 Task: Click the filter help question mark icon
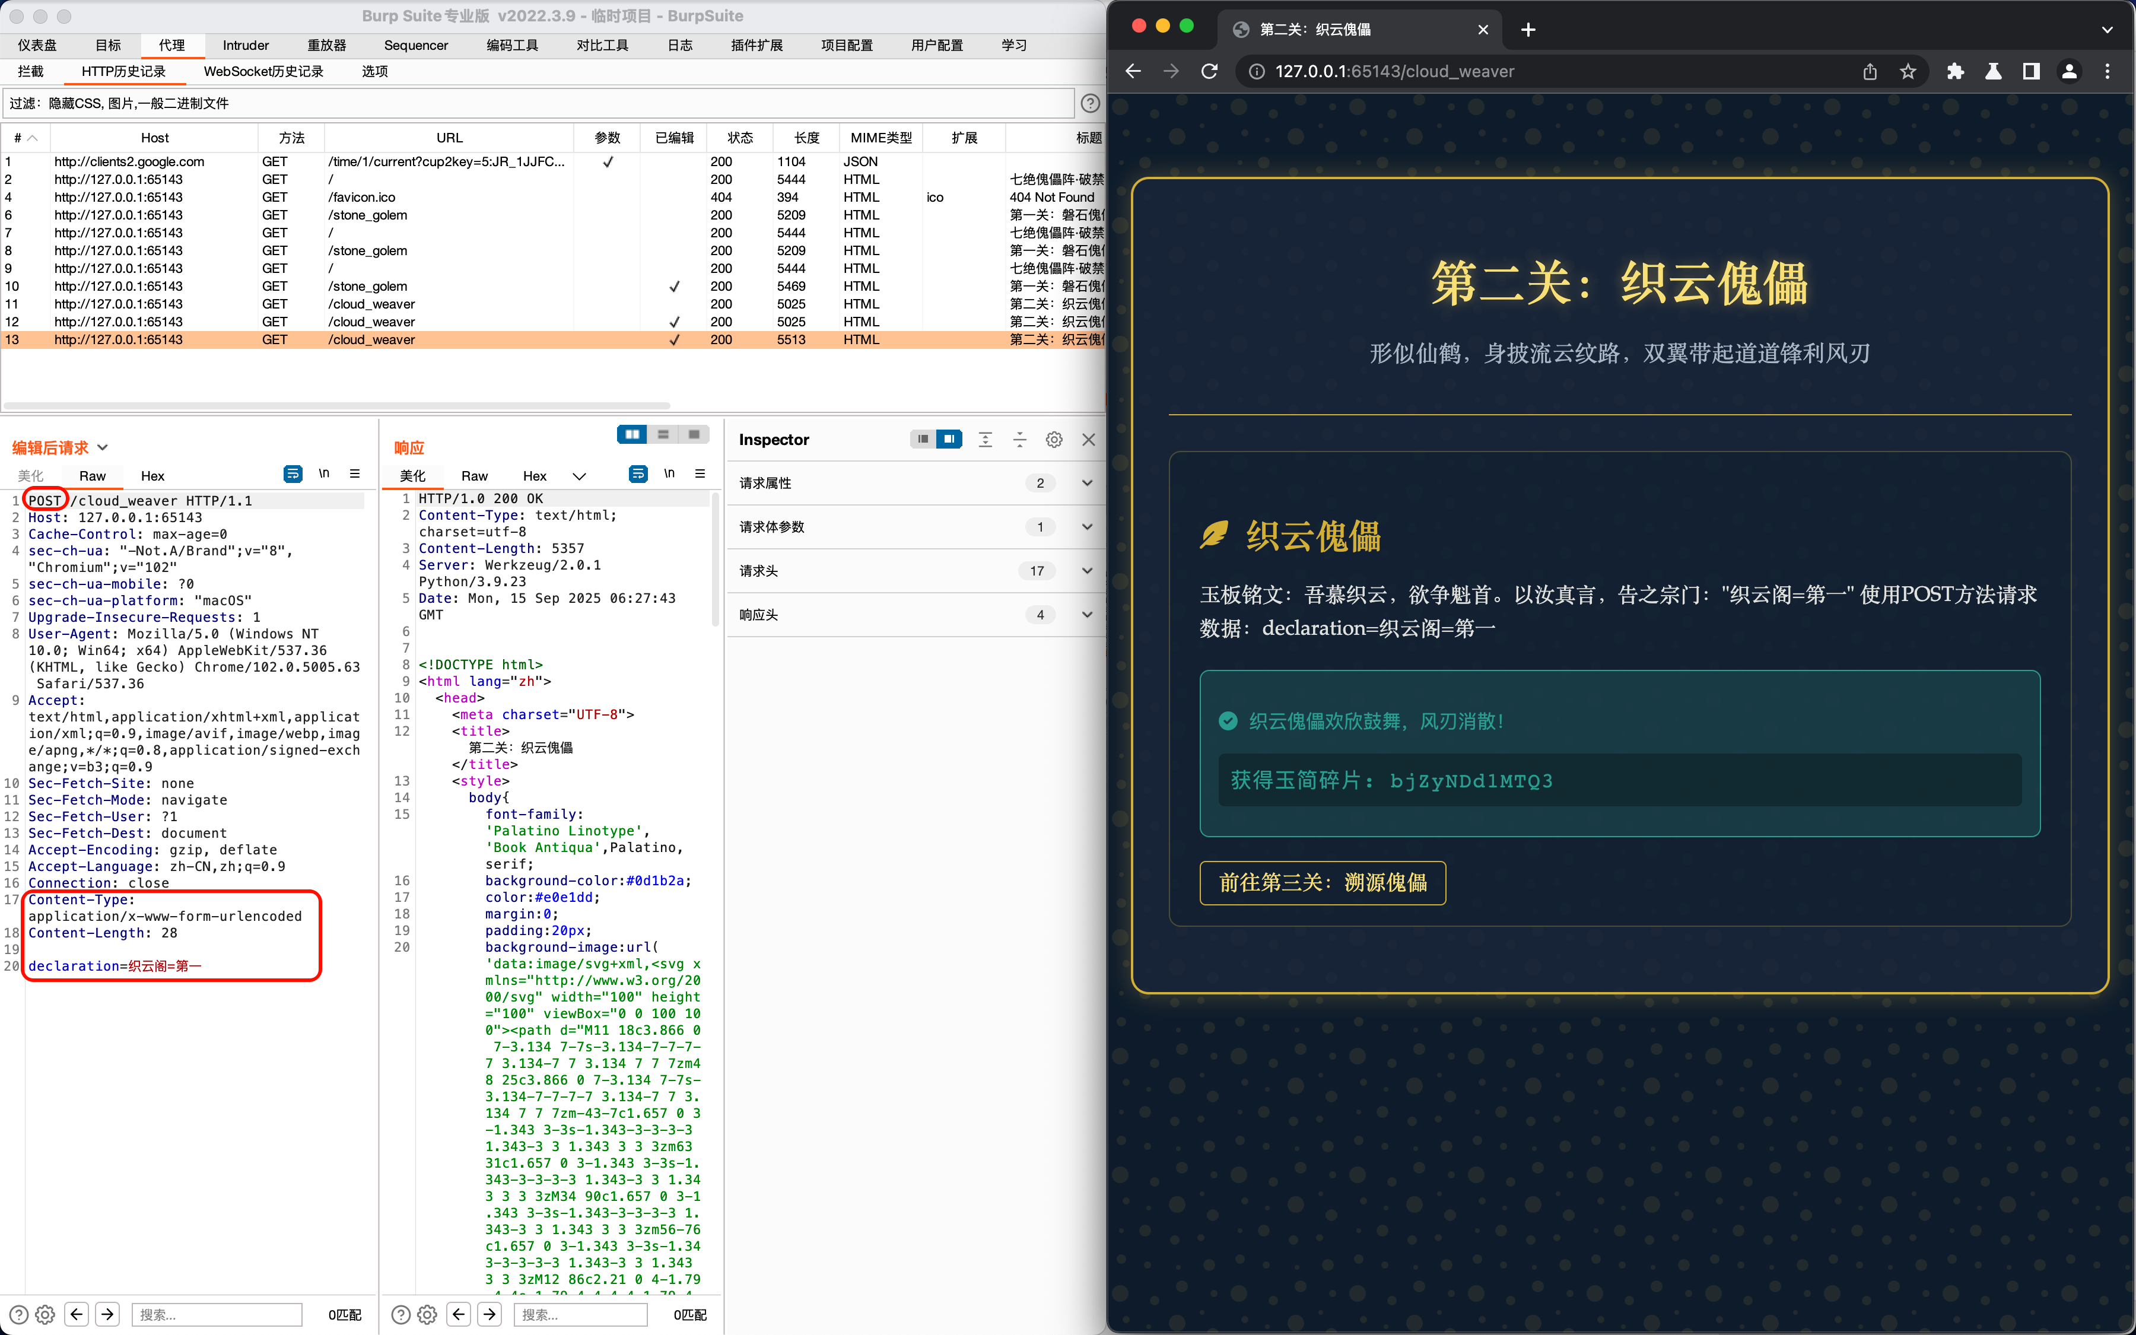pyautogui.click(x=1090, y=103)
